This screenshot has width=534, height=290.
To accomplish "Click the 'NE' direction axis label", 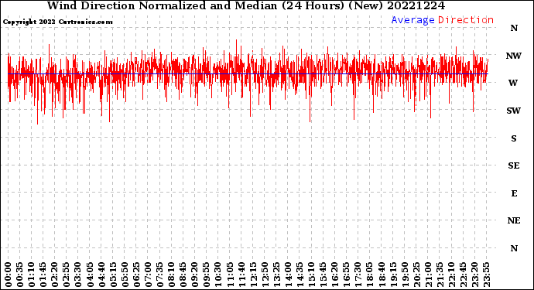I will pos(514,221).
